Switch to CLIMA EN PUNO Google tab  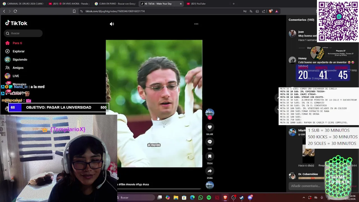tap(115, 4)
